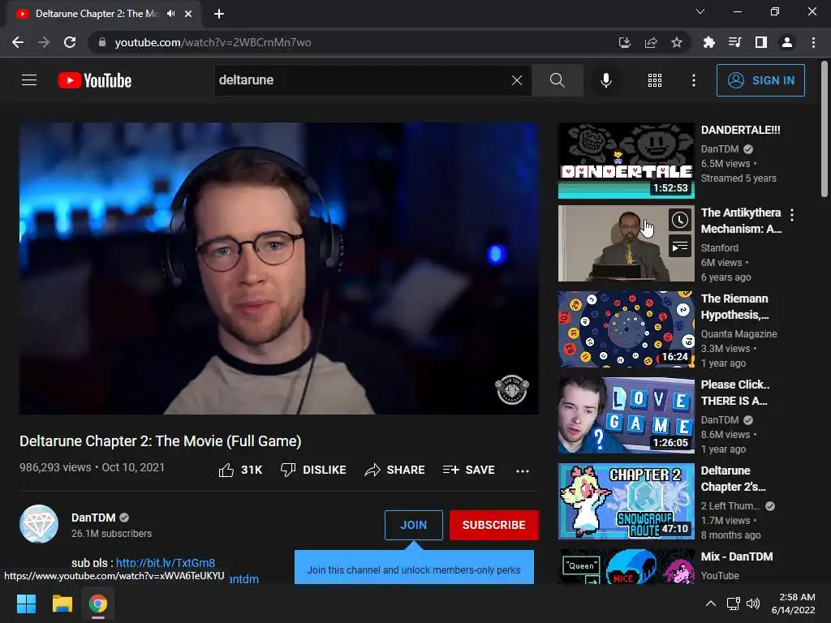Click the channel watermark in the player

(511, 389)
